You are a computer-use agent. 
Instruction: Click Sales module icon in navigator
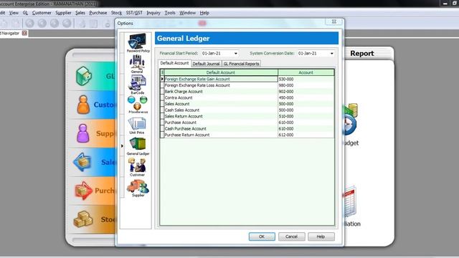pyautogui.click(x=82, y=162)
